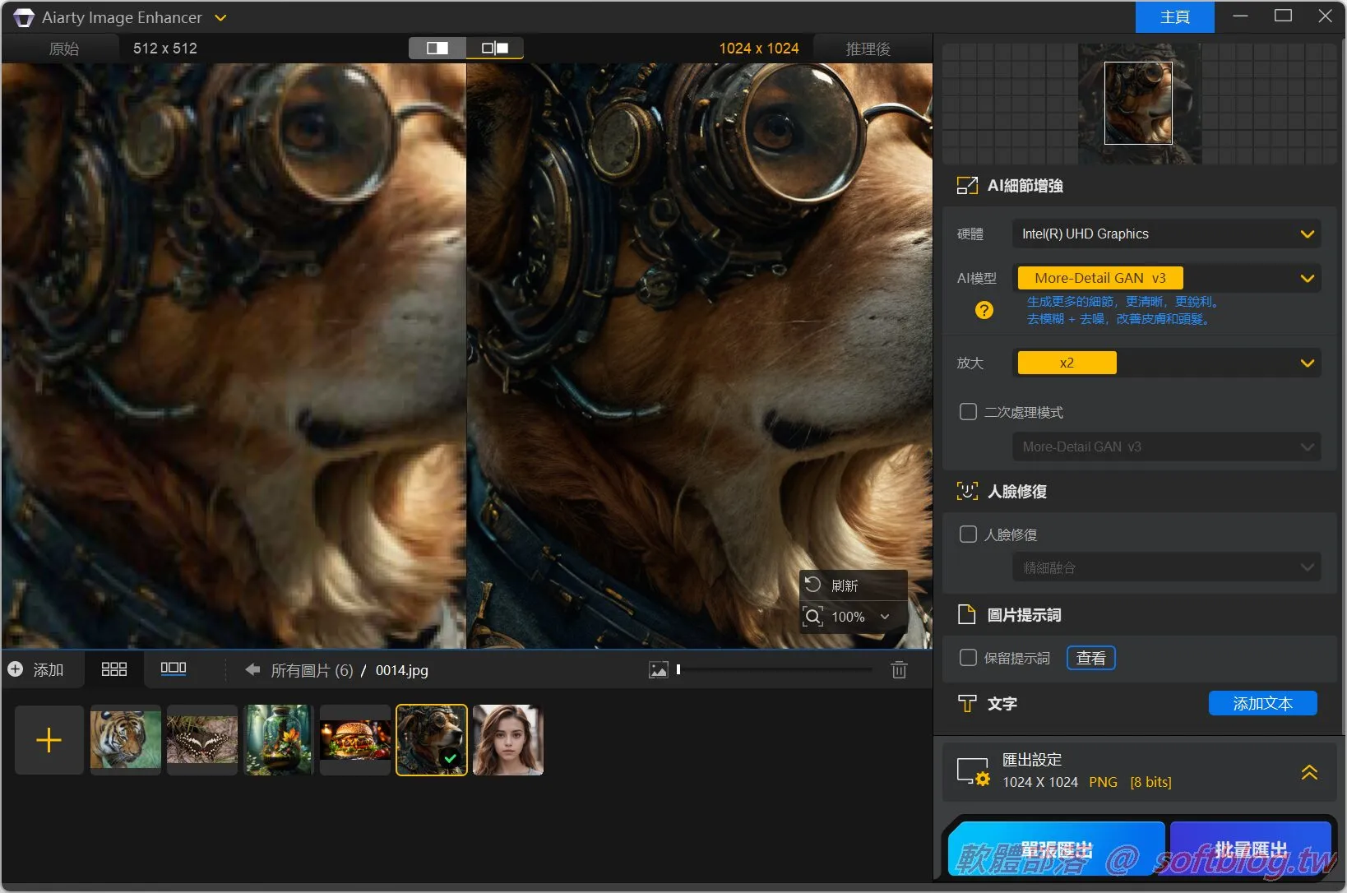Screen dimensions: 1347x893
Task: Select the tiger thumbnail
Action: [126, 740]
